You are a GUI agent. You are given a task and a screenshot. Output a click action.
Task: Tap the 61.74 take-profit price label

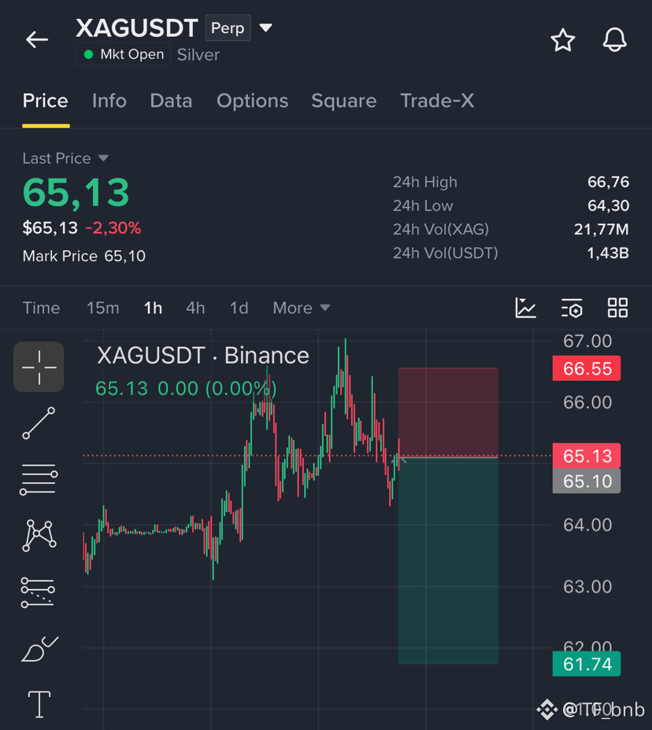point(587,664)
